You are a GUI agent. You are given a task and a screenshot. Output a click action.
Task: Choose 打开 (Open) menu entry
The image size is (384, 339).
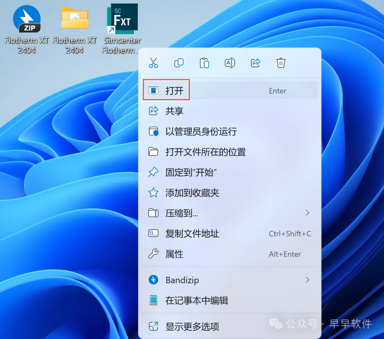pyautogui.click(x=230, y=91)
